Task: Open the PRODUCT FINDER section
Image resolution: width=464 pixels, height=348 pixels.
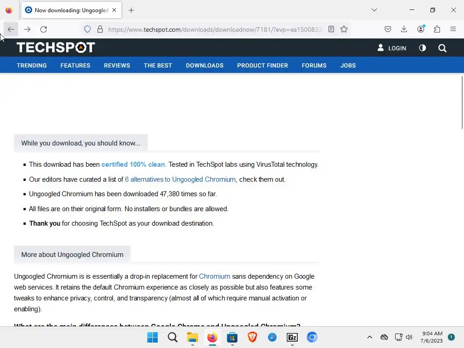Action: tap(262, 65)
